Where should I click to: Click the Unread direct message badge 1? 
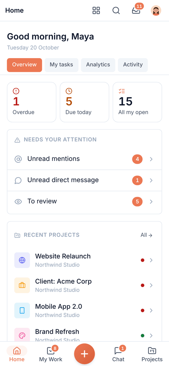click(137, 180)
